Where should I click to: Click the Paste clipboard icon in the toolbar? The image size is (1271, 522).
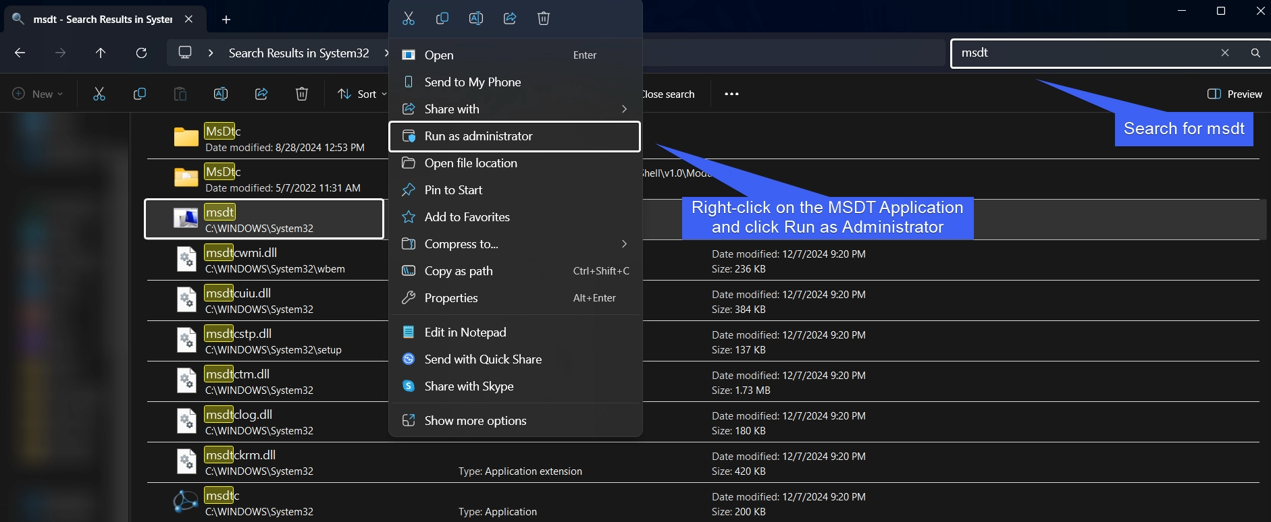coord(180,94)
